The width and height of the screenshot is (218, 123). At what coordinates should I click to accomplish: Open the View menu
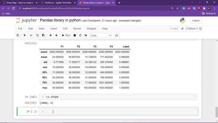click(x=42, y=29)
